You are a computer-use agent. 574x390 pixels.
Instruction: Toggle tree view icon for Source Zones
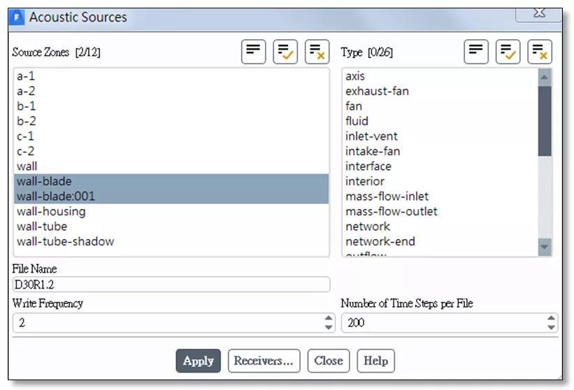[x=254, y=52]
